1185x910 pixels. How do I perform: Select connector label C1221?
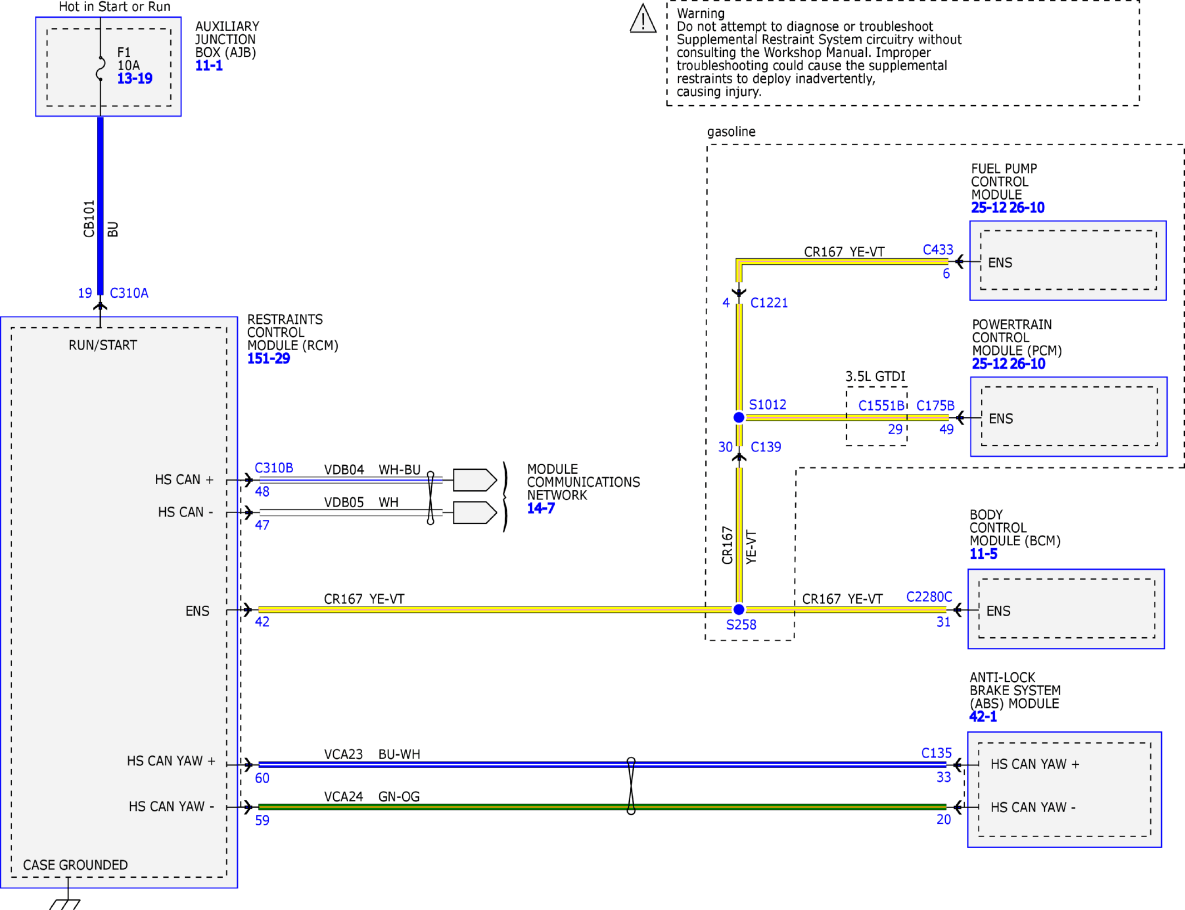tap(769, 303)
